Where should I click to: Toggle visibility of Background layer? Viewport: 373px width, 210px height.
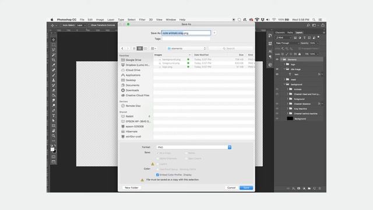tap(277, 118)
